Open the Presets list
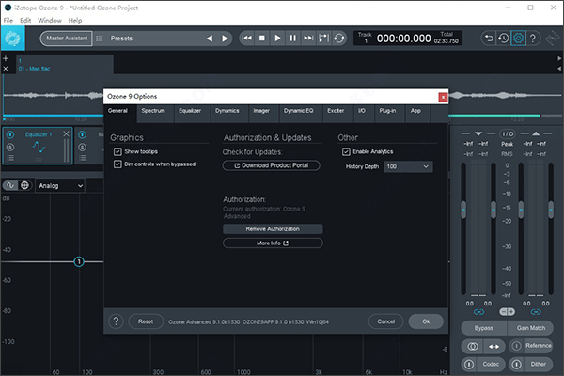Viewport: 564px width, 376px height. [x=121, y=39]
